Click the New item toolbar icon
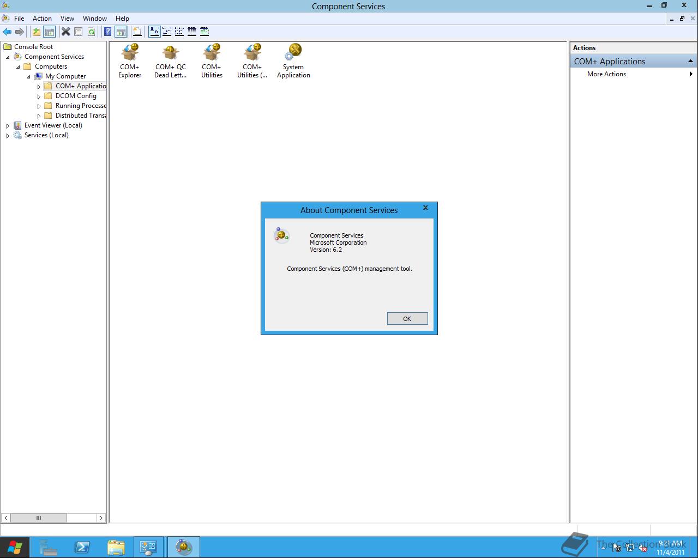The height and width of the screenshot is (558, 698). (x=137, y=32)
